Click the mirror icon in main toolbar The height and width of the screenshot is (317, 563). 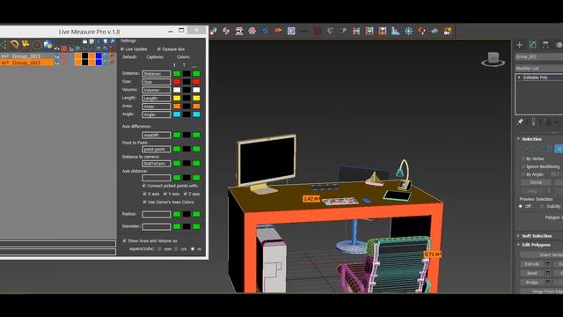pos(356,32)
